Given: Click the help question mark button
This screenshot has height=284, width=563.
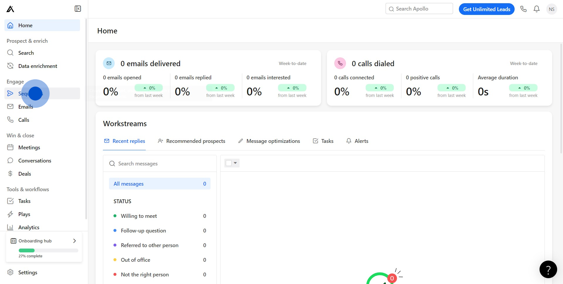Looking at the screenshot, I should 548,269.
